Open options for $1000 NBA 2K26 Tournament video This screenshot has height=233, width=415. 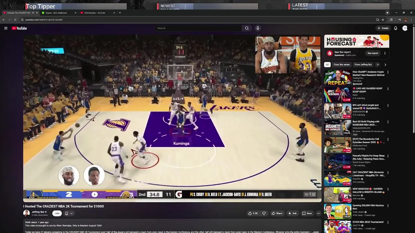pyautogui.click(x=388, y=222)
